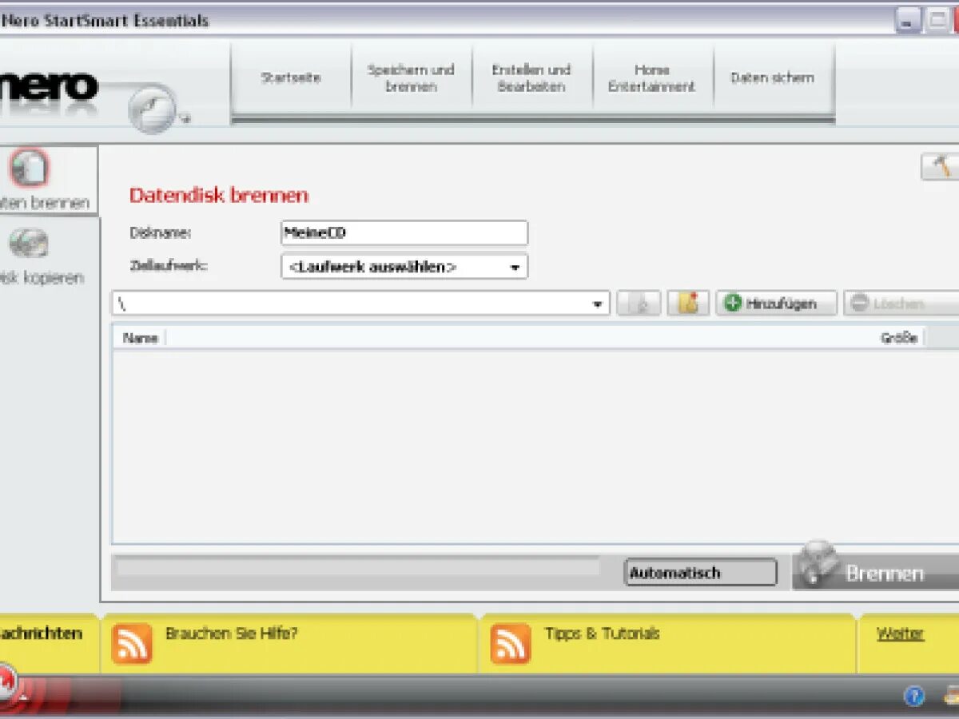This screenshot has height=719, width=959.
Task: Click the Hinzufügen button
Action: (x=776, y=304)
